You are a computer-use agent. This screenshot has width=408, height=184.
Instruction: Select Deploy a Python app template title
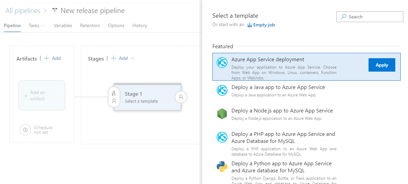(x=282, y=167)
